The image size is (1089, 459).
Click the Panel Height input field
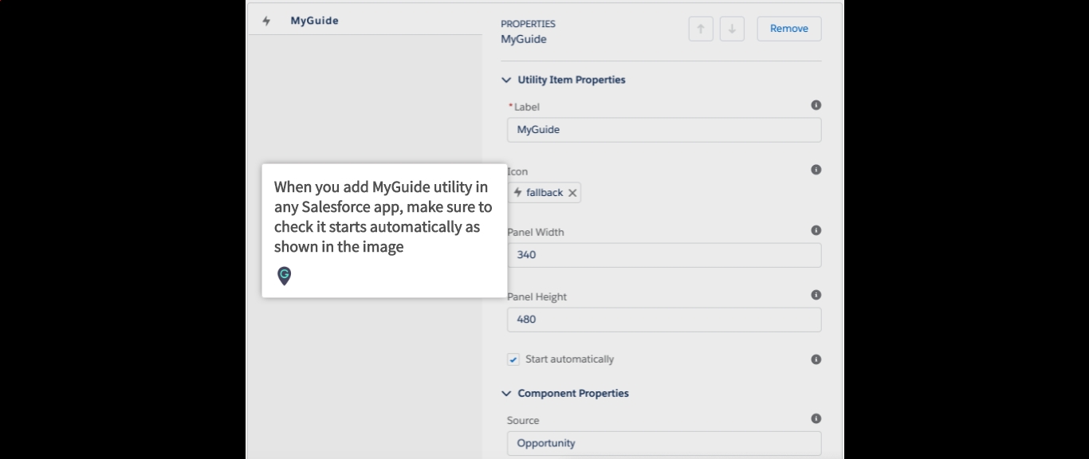[664, 320]
